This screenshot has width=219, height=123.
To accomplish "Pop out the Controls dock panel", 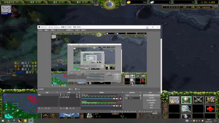I will pyautogui.click(x=159, y=92).
